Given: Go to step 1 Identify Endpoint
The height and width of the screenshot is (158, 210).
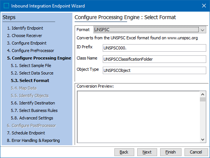Looking at the screenshot, I should tap(25, 28).
